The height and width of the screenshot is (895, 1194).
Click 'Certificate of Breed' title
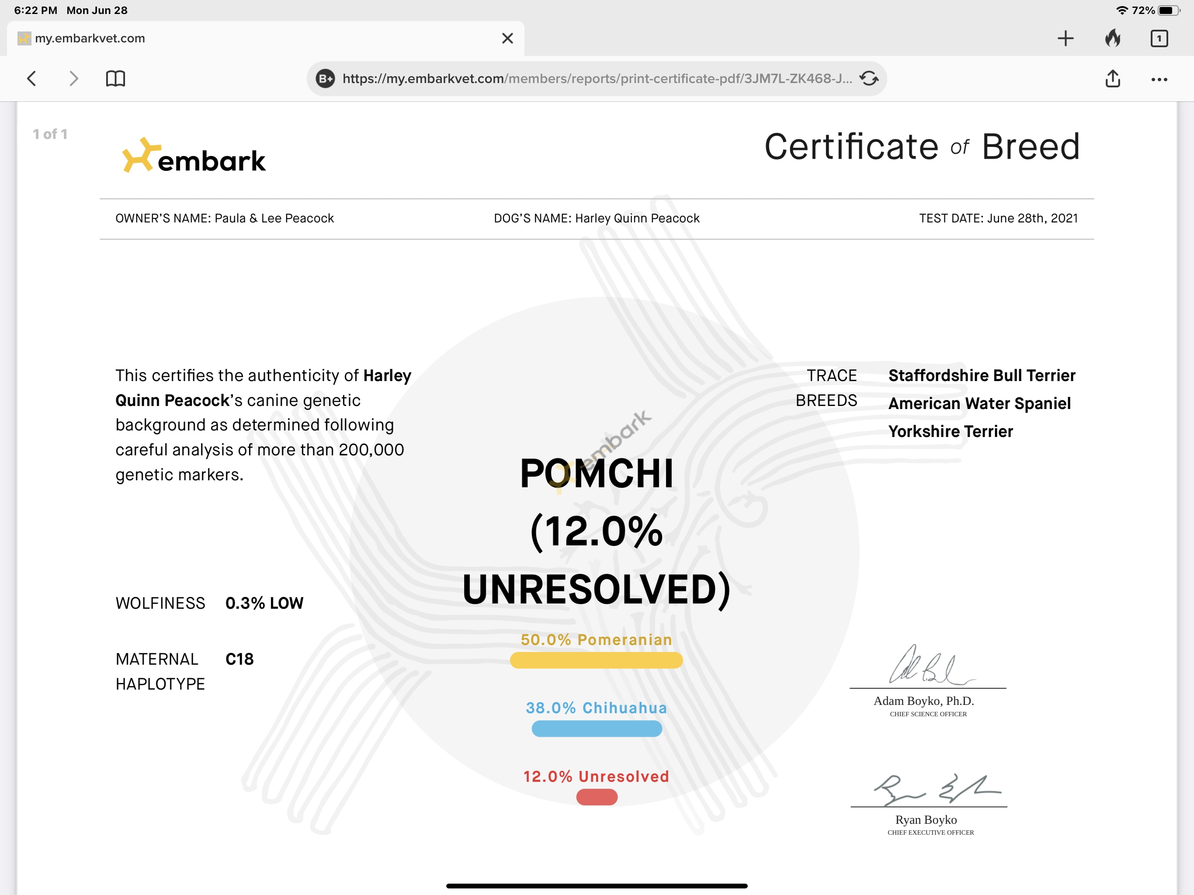(922, 146)
